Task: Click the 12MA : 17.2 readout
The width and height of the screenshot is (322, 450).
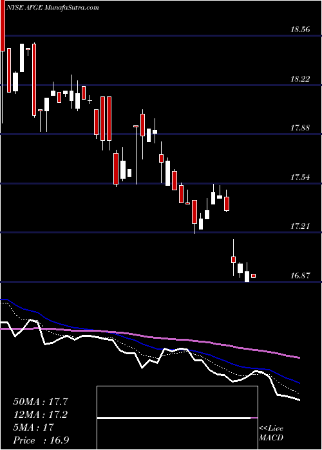Action: pos(41,415)
